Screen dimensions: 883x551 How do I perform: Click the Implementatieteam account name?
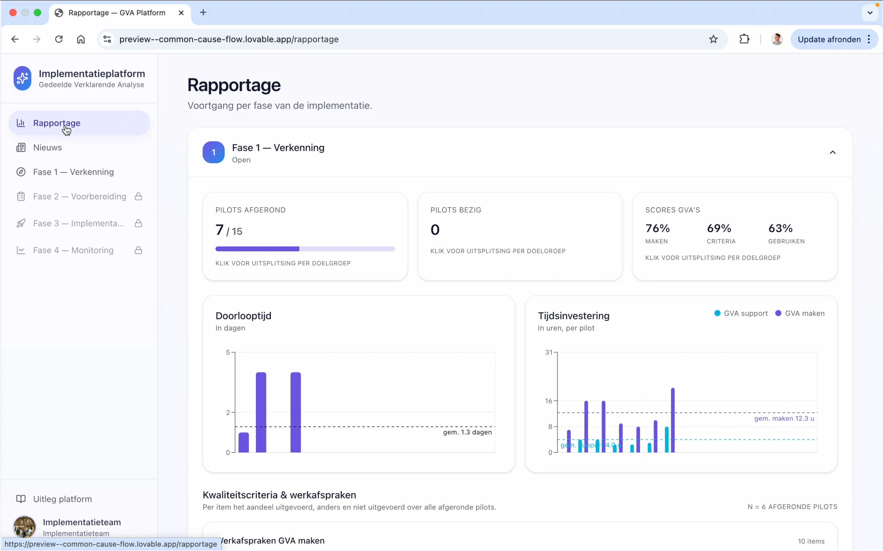[x=82, y=522]
